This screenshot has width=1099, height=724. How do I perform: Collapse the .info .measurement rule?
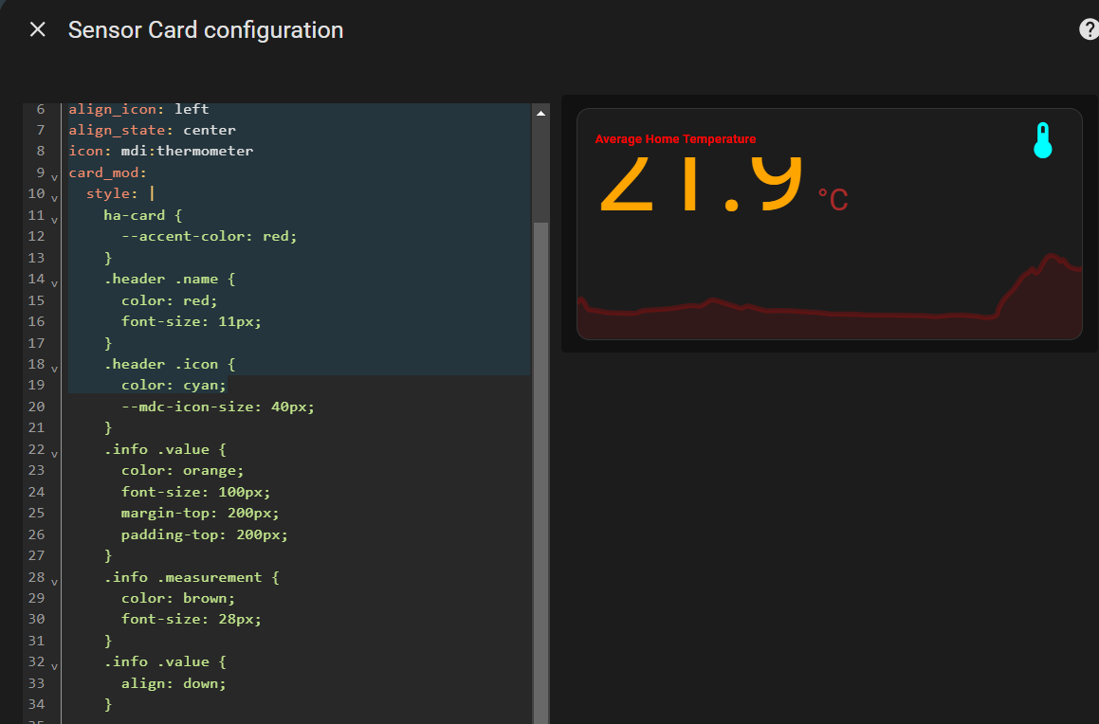(54, 579)
